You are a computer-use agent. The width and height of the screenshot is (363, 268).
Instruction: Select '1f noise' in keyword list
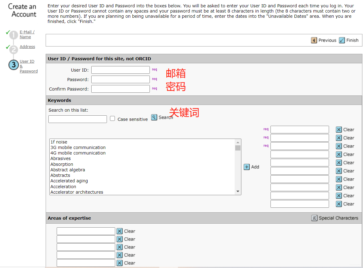59,142
